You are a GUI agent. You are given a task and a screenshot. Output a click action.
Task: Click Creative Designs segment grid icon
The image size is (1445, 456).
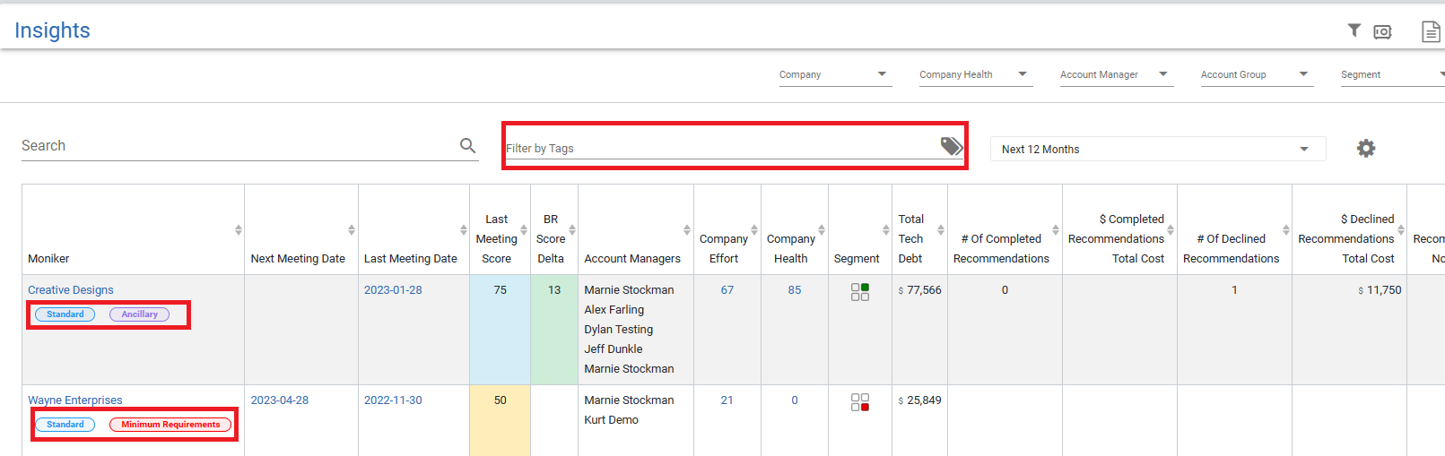[859, 291]
